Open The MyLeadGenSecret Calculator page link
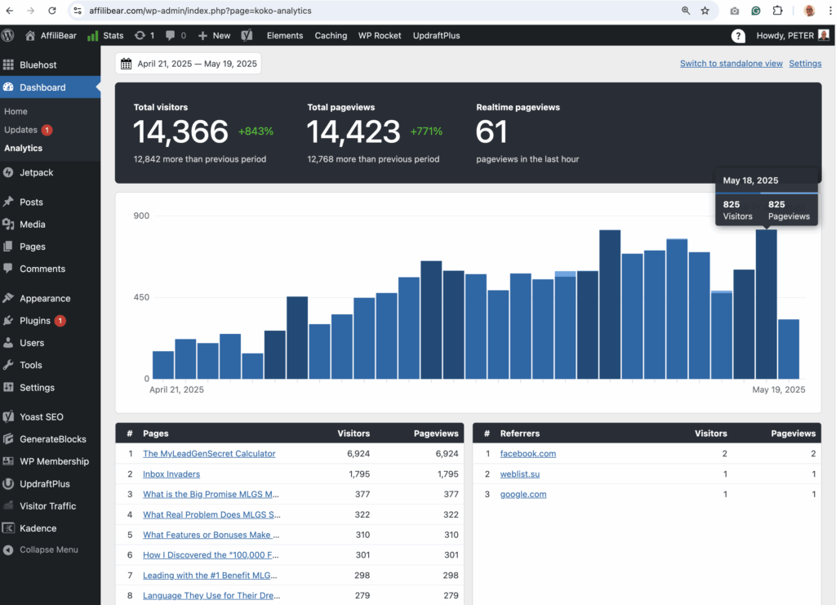The height and width of the screenshot is (605, 836). [x=209, y=454]
